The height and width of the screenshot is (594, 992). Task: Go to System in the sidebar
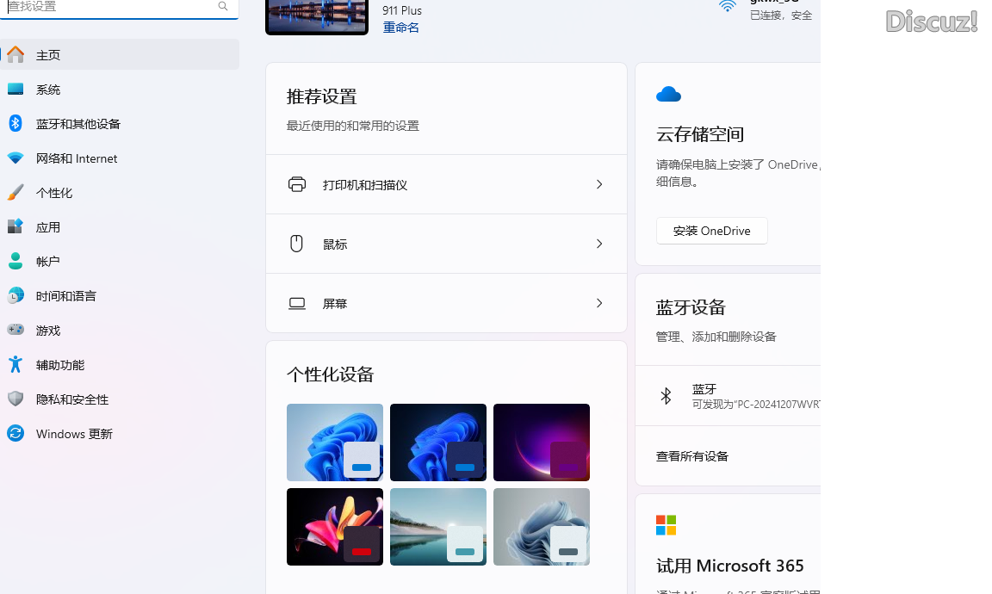pyautogui.click(x=48, y=90)
